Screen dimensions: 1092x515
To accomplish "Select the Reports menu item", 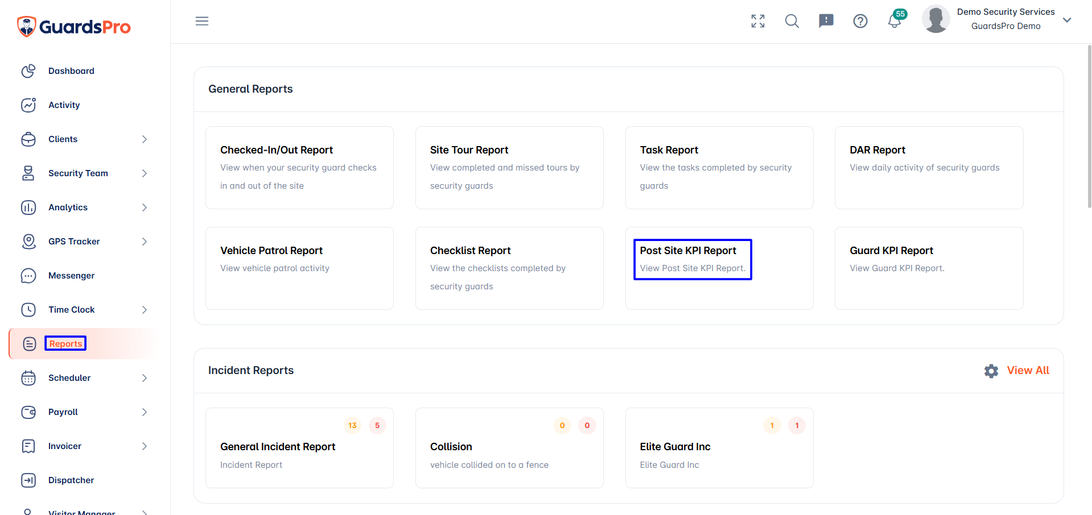I will coord(65,344).
